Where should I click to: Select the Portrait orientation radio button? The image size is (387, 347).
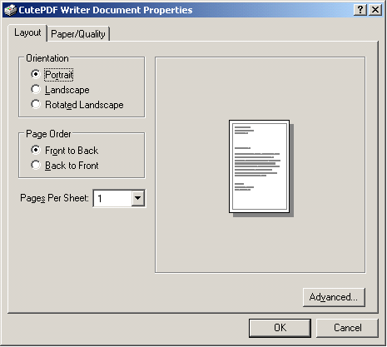(x=36, y=74)
